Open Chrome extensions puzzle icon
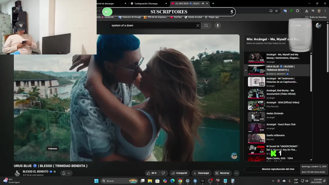Image resolution: width=329 pixels, height=185 pixels. [298, 11]
